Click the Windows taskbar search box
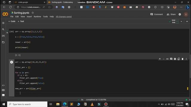The height and width of the screenshot is (107, 191). pos(27,104)
